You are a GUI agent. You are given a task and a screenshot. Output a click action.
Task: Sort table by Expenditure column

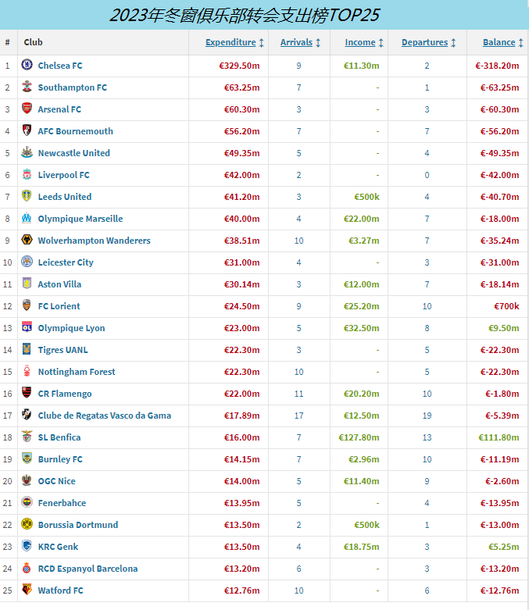231,43
